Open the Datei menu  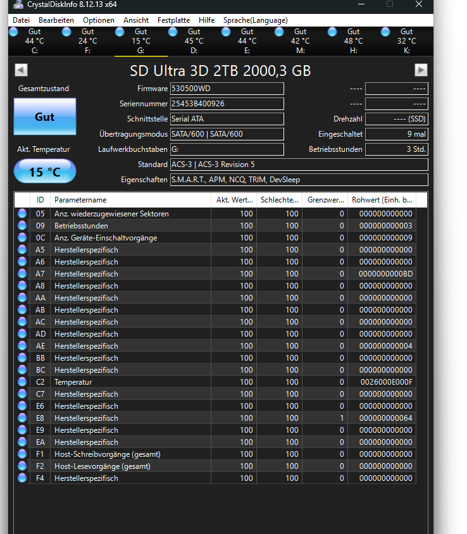pyautogui.click(x=21, y=20)
